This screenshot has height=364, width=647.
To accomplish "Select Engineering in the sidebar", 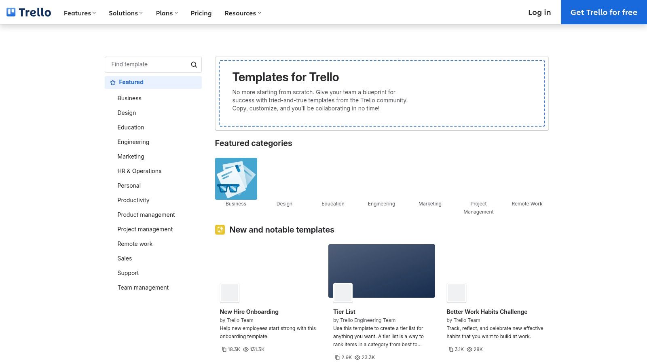I will pos(133,142).
